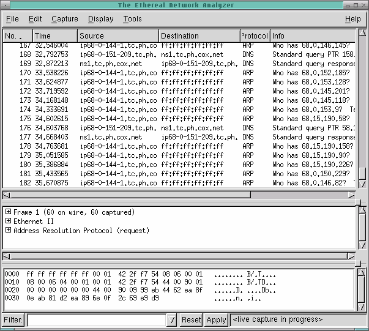Click packet list scroll right arrow
The height and width of the screenshot is (331, 369).
point(351,195)
